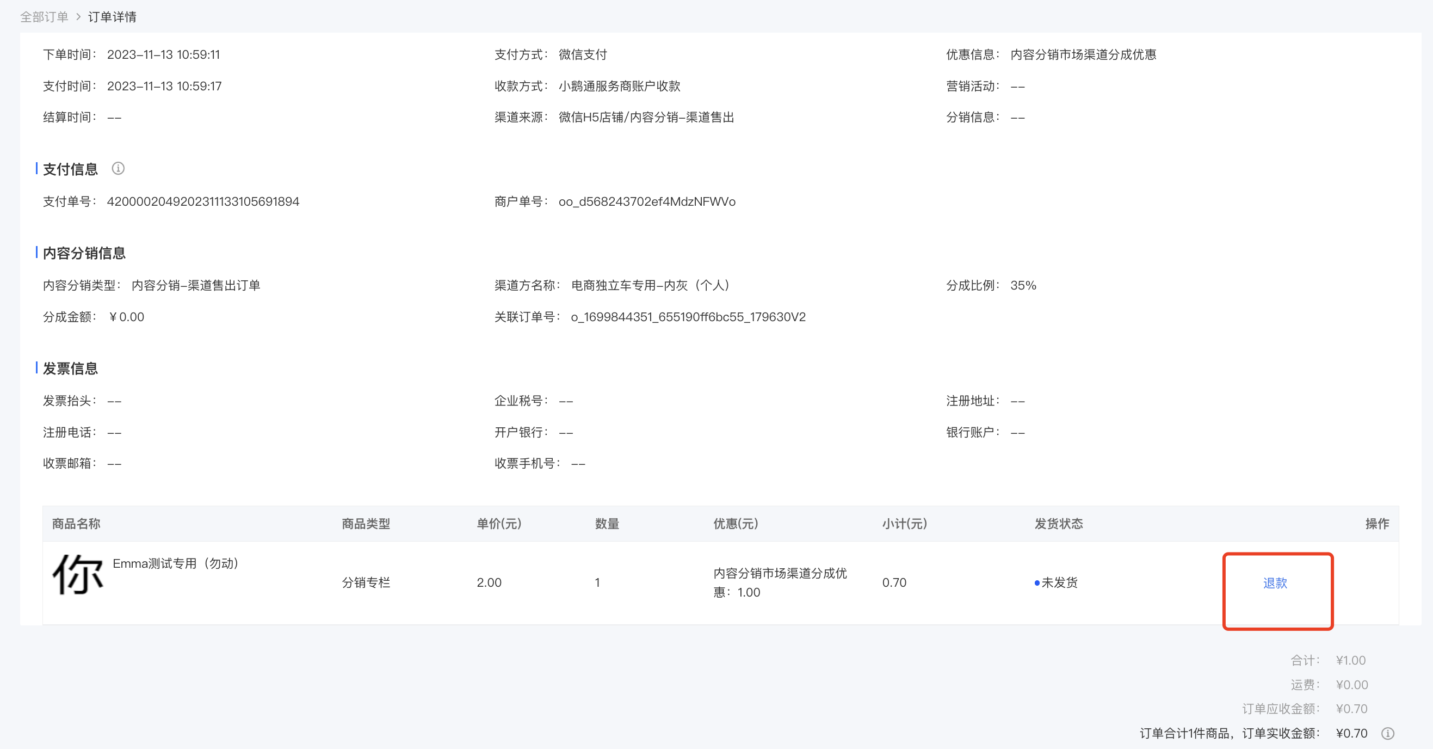Image resolution: width=1433 pixels, height=749 pixels.
Task: Click the 注册地址 label
Action: (x=973, y=401)
